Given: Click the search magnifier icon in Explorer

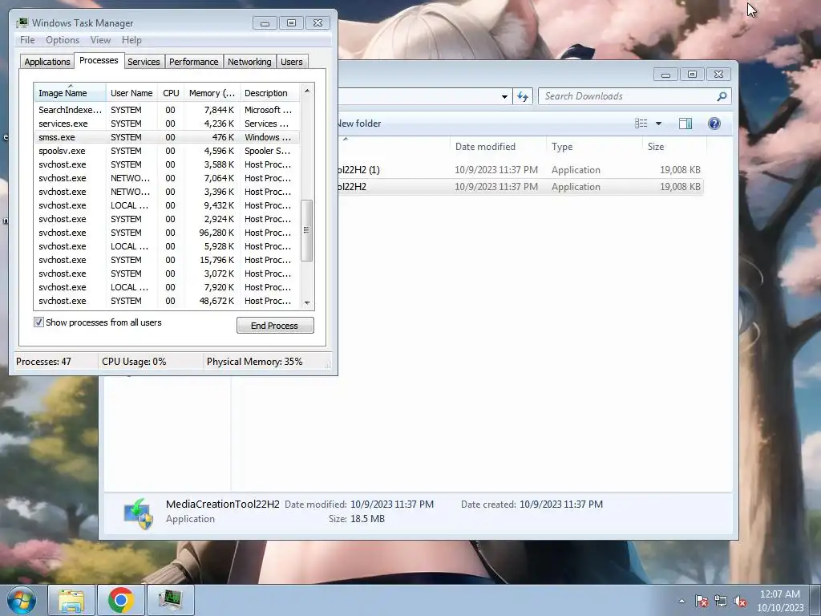Looking at the screenshot, I should [722, 96].
